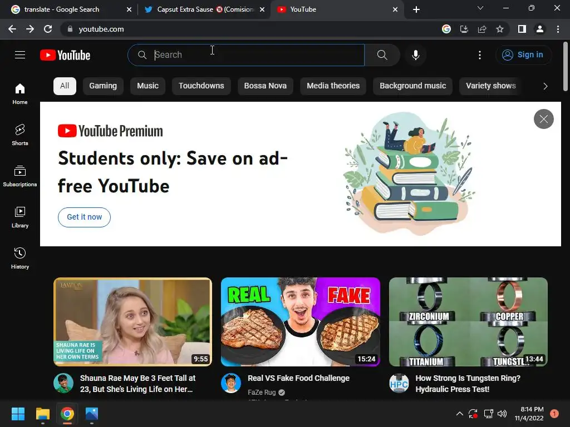This screenshot has width=570, height=427.
Task: Open Subscriptions in sidebar
Action: [x=20, y=176]
